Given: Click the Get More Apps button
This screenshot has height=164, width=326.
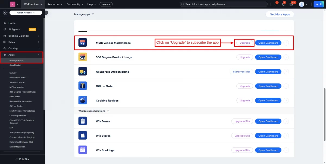Looking at the screenshot, I should [x=280, y=14].
